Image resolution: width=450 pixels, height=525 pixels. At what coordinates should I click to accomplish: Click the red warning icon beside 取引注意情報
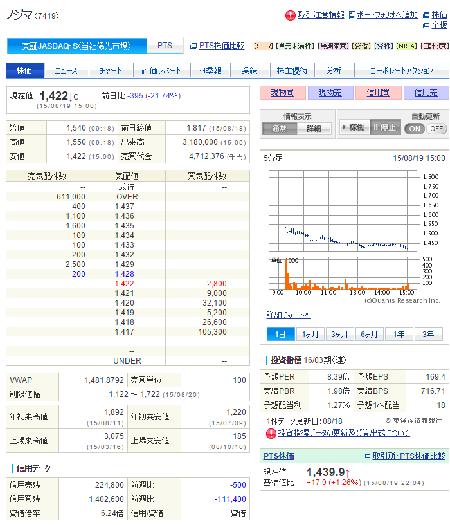(290, 15)
